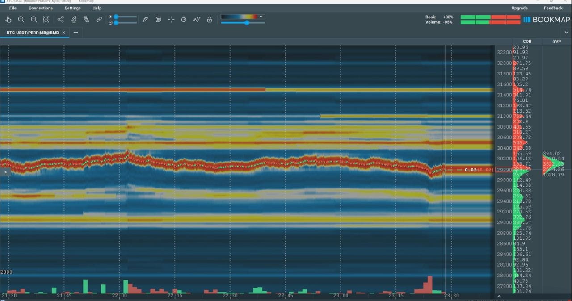This screenshot has height=301, width=572.
Task: Select the pencil drawing tool
Action: 145,19
